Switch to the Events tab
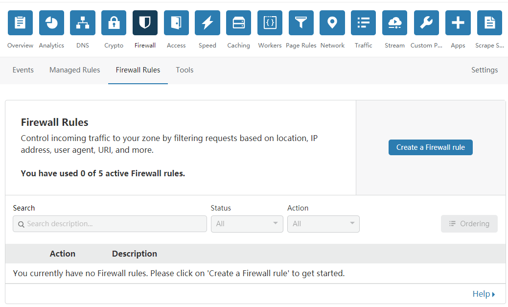Screen dimensions: 508x307 [x=23, y=70]
